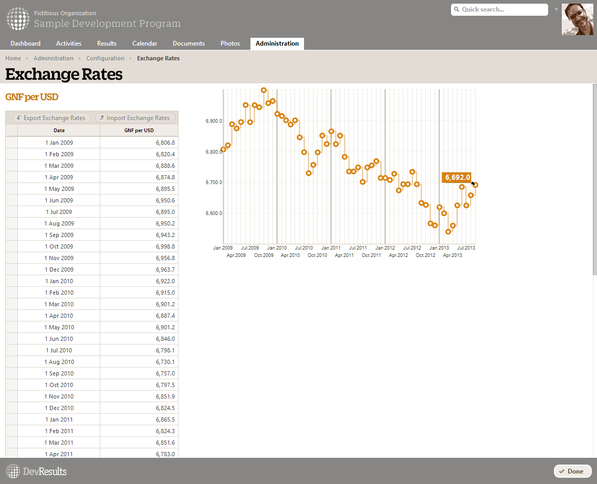The image size is (597, 484).
Task: Click the Import Exchange Rates button
Action: point(135,118)
